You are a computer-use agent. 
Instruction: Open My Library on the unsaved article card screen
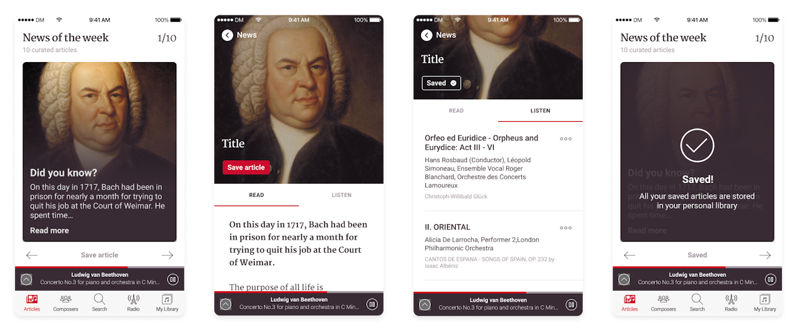[x=167, y=303]
